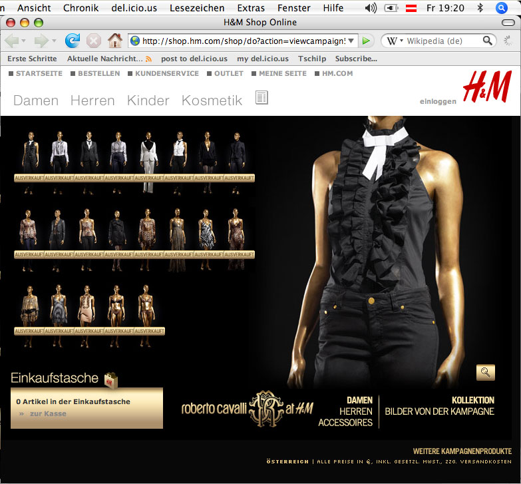
Task: Click the einloggen link
Action: 438,101
